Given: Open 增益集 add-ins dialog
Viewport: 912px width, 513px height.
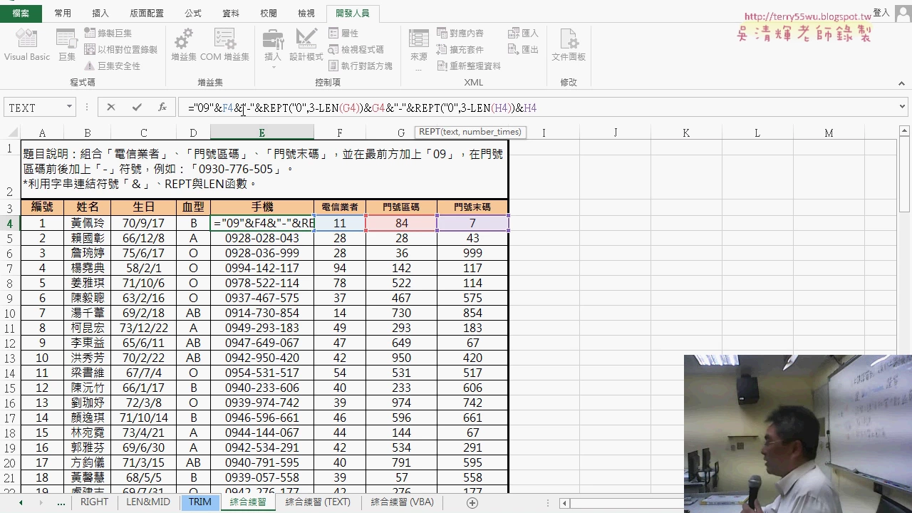Looking at the screenshot, I should click(183, 46).
